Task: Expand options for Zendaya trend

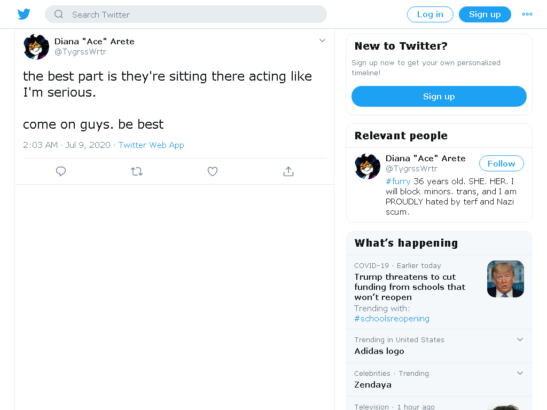Action: [x=520, y=373]
